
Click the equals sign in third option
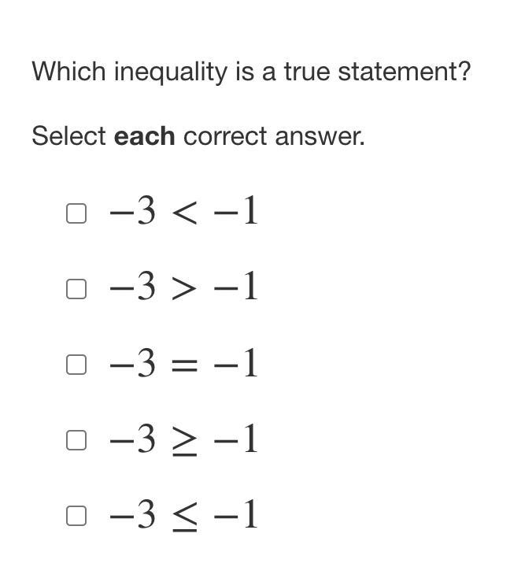click(184, 365)
